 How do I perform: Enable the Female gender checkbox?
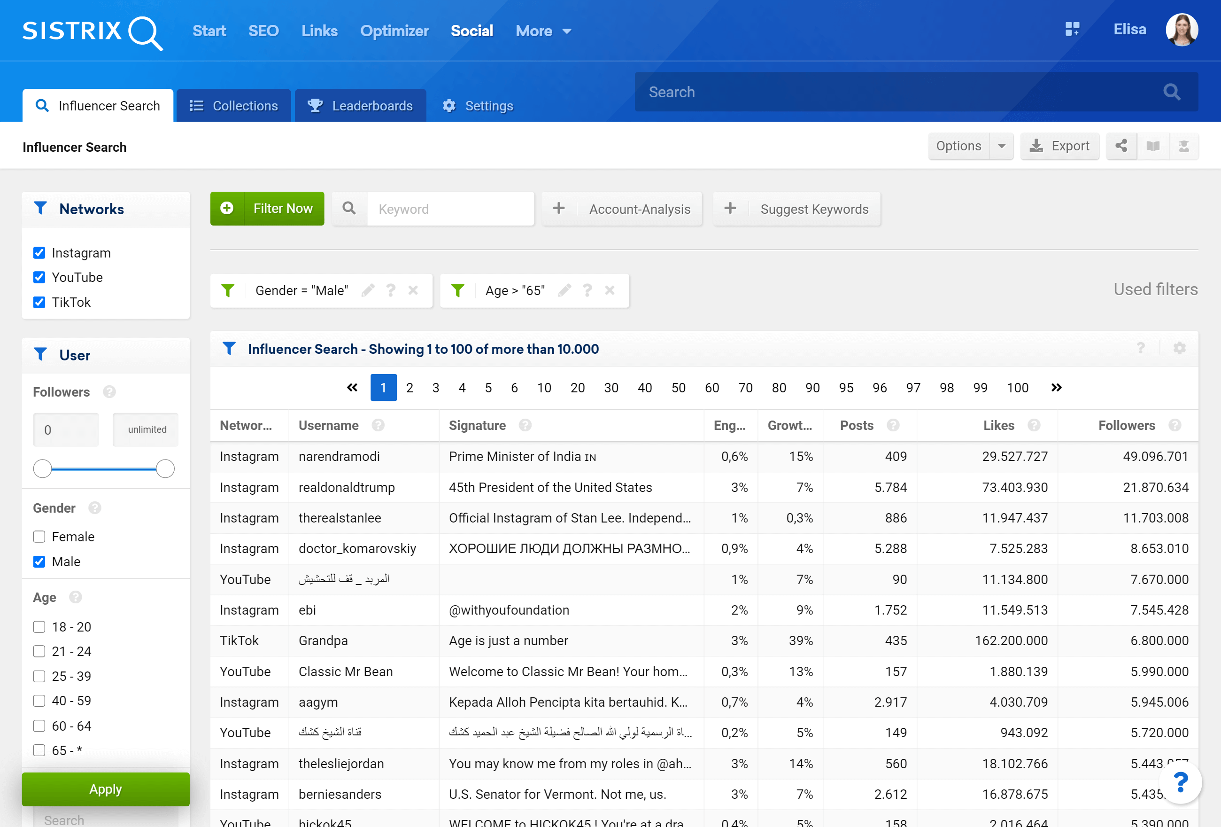tap(39, 536)
